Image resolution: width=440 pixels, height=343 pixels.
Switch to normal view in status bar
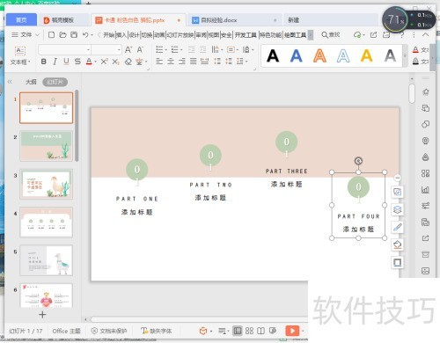point(238,331)
